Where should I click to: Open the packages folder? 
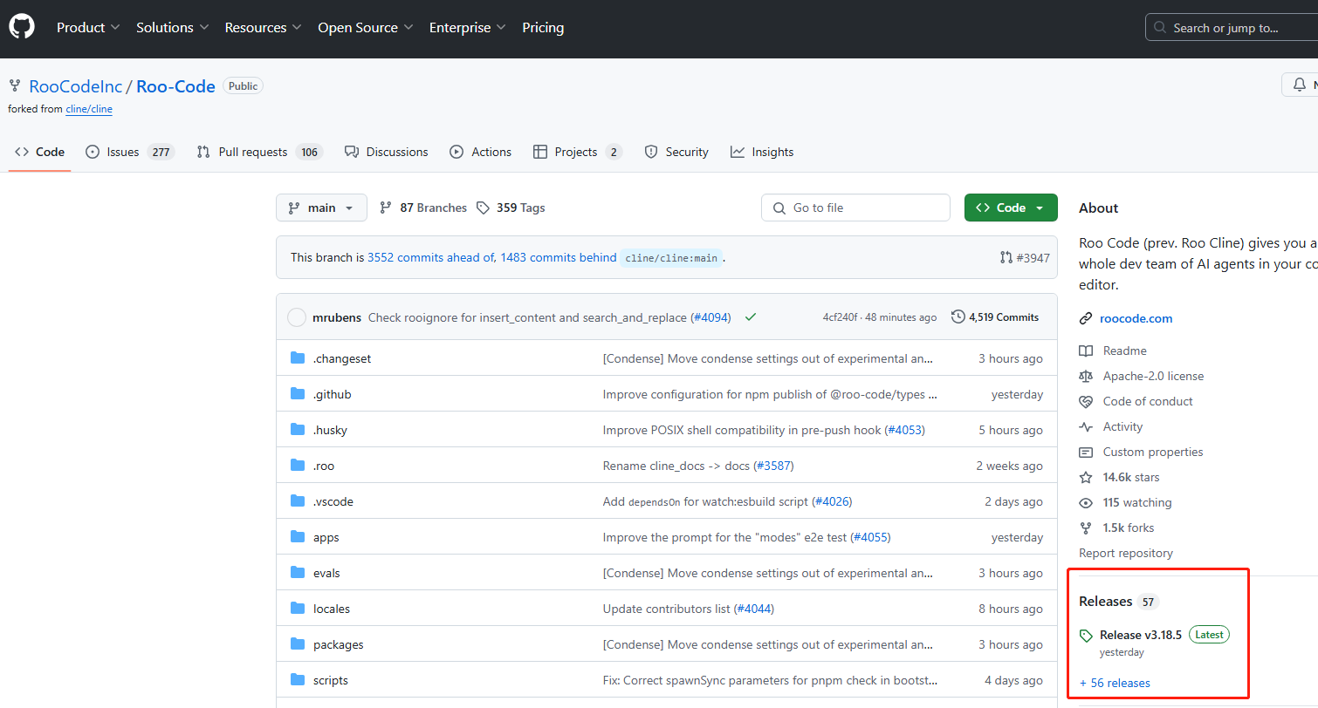(x=338, y=644)
